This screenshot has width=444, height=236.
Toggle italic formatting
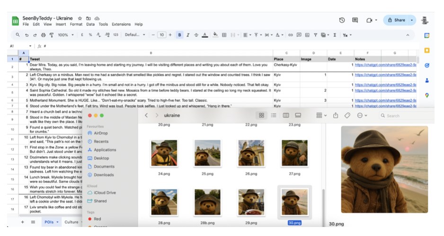pos(188,35)
